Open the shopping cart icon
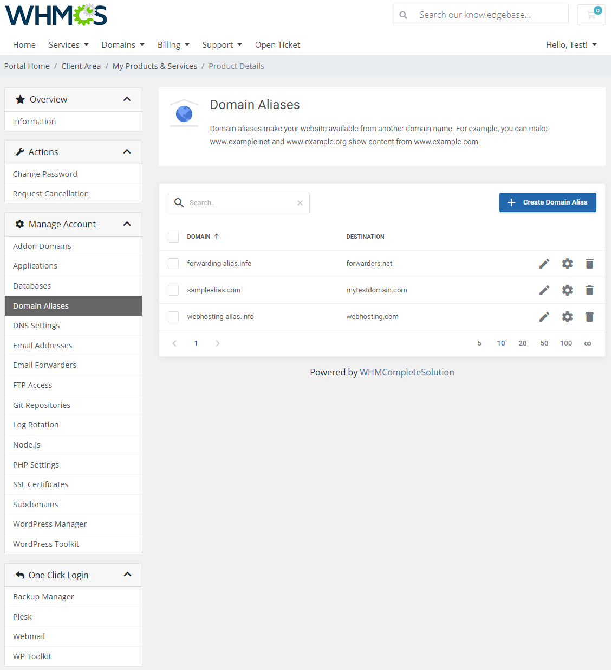The height and width of the screenshot is (670, 611). pyautogui.click(x=591, y=15)
